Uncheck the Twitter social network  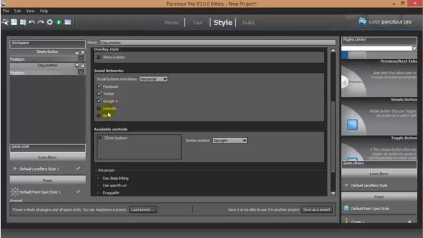pyautogui.click(x=98, y=94)
